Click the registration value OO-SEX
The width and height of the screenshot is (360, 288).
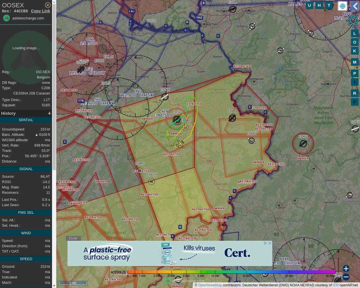coord(43,72)
